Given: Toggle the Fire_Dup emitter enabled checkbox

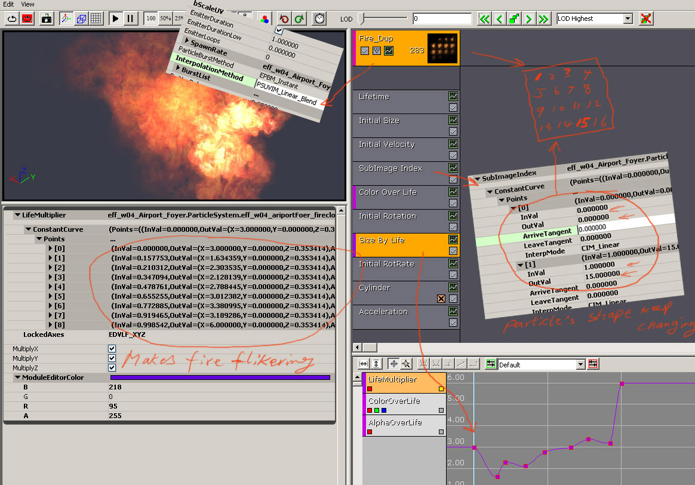Looking at the screenshot, I should point(365,51).
